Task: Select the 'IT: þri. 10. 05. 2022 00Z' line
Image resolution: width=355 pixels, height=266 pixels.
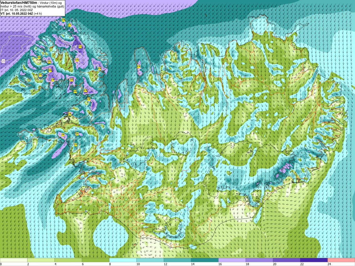Action: pyautogui.click(x=17, y=10)
